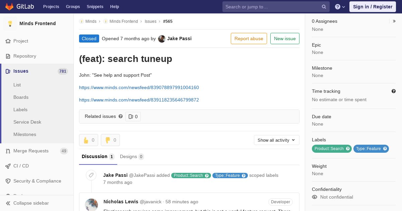Click the GitLab fox logo
Viewport: 402px width, 211px height.
(x=9, y=6)
